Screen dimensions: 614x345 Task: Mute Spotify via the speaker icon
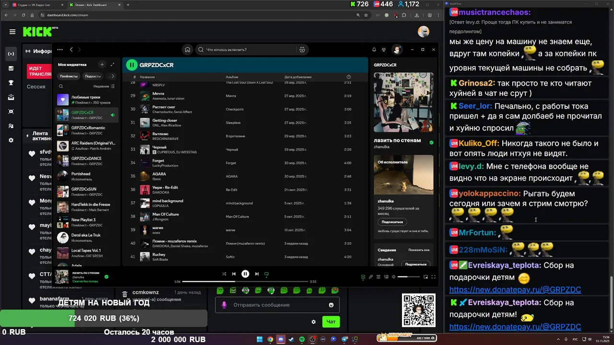click(x=394, y=276)
